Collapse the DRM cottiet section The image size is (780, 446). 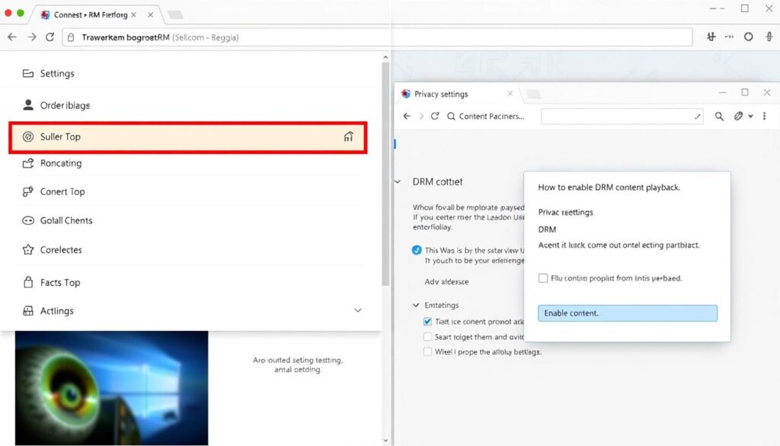tap(397, 181)
